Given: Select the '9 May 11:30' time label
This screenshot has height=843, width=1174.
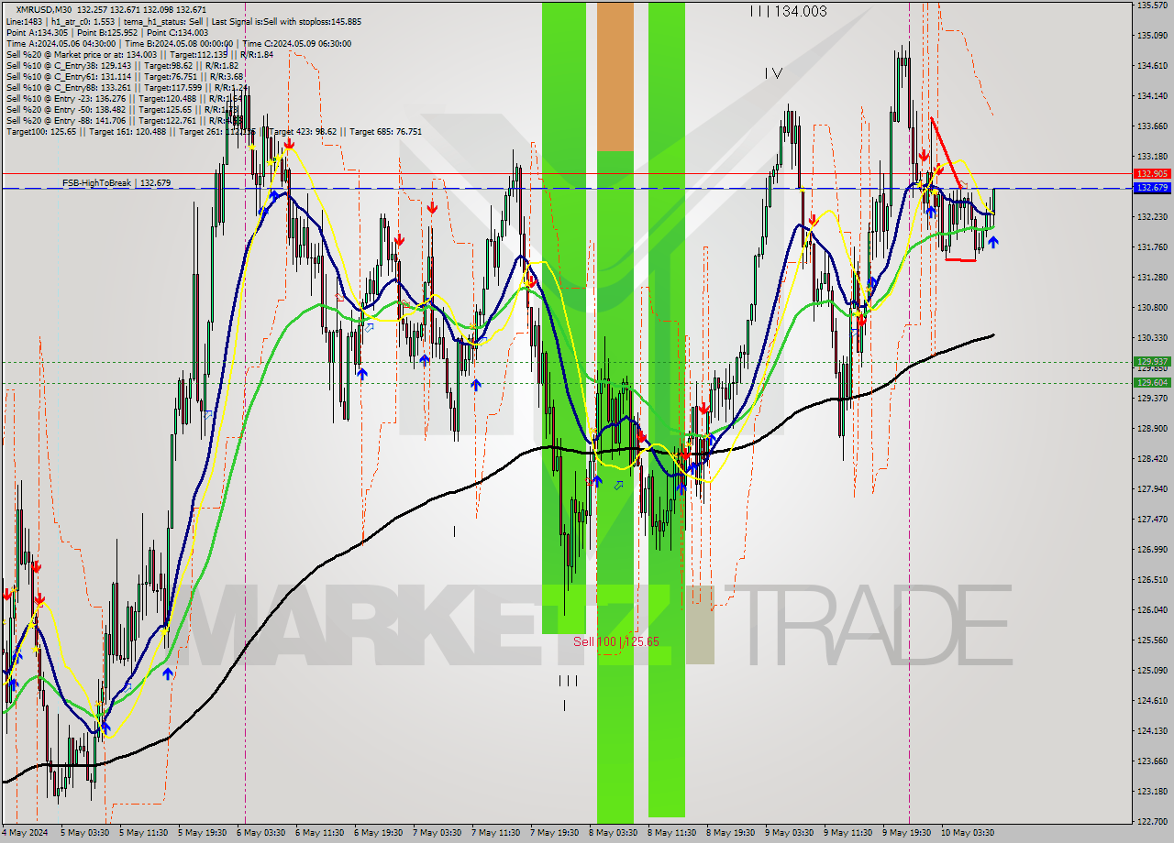Looking at the screenshot, I should 847,833.
